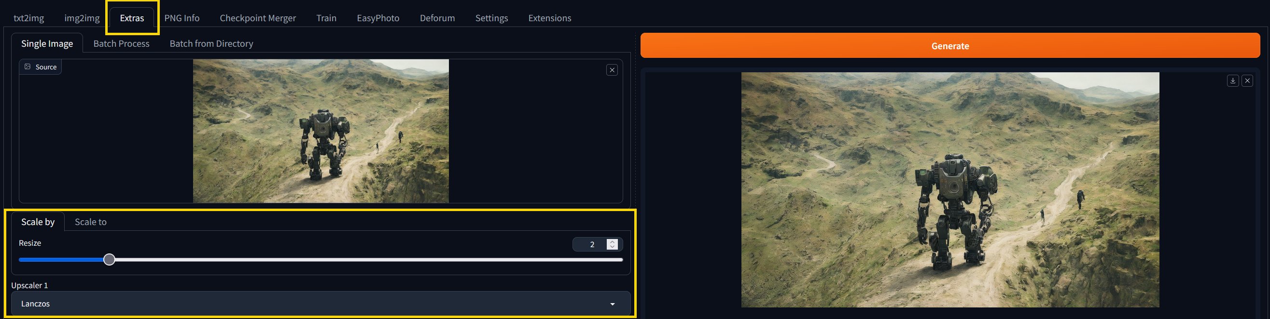Image resolution: width=1270 pixels, height=319 pixels.
Task: Go to Checkpoint Merger tab
Action: pos(258,18)
